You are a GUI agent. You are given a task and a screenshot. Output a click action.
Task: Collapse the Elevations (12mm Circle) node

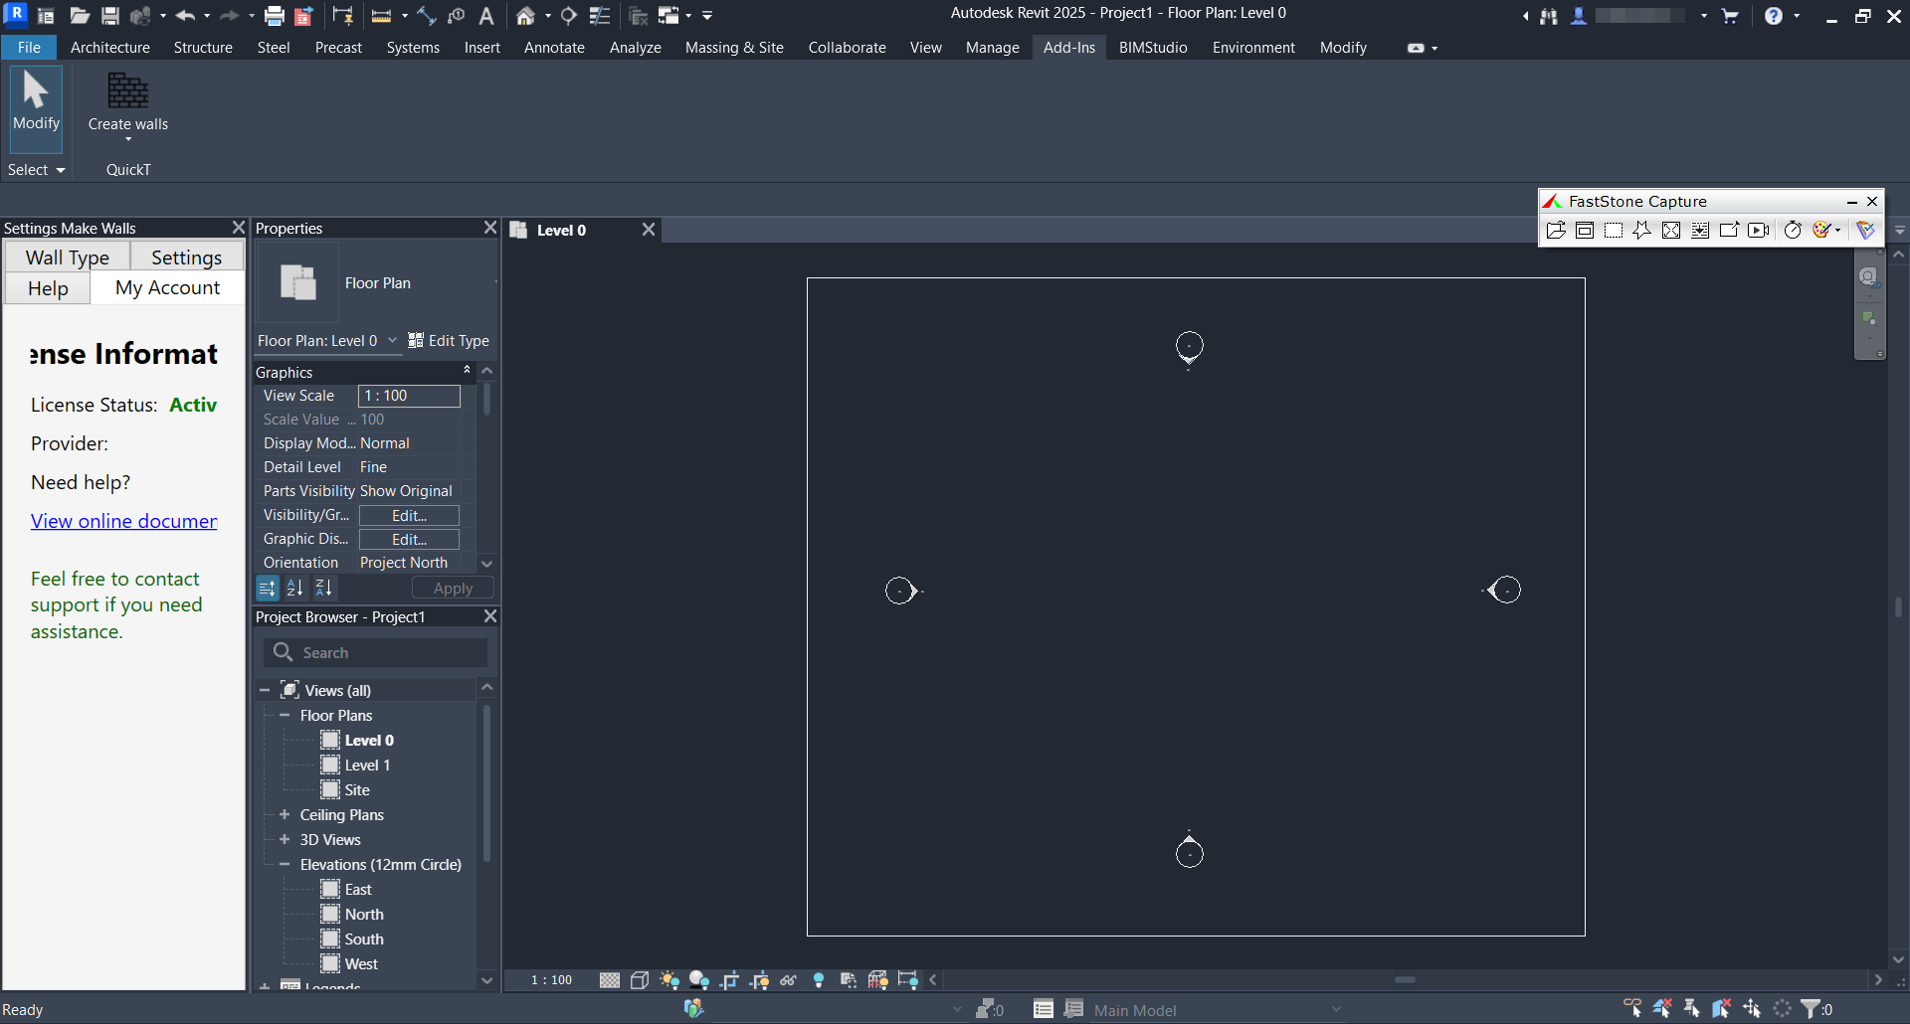(285, 864)
